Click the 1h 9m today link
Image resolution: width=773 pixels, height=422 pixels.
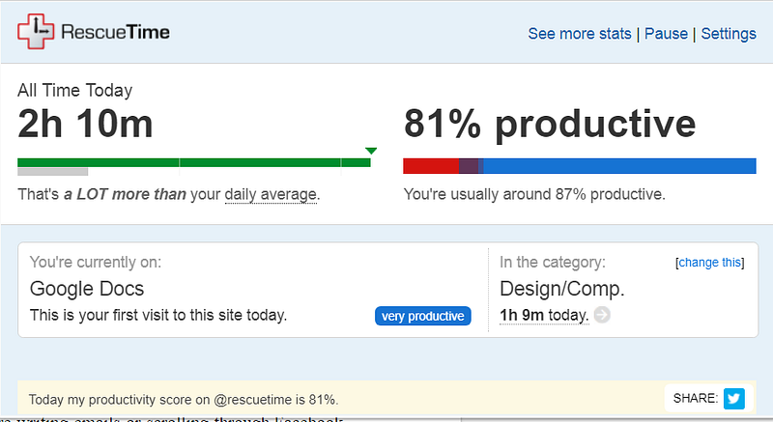point(544,315)
